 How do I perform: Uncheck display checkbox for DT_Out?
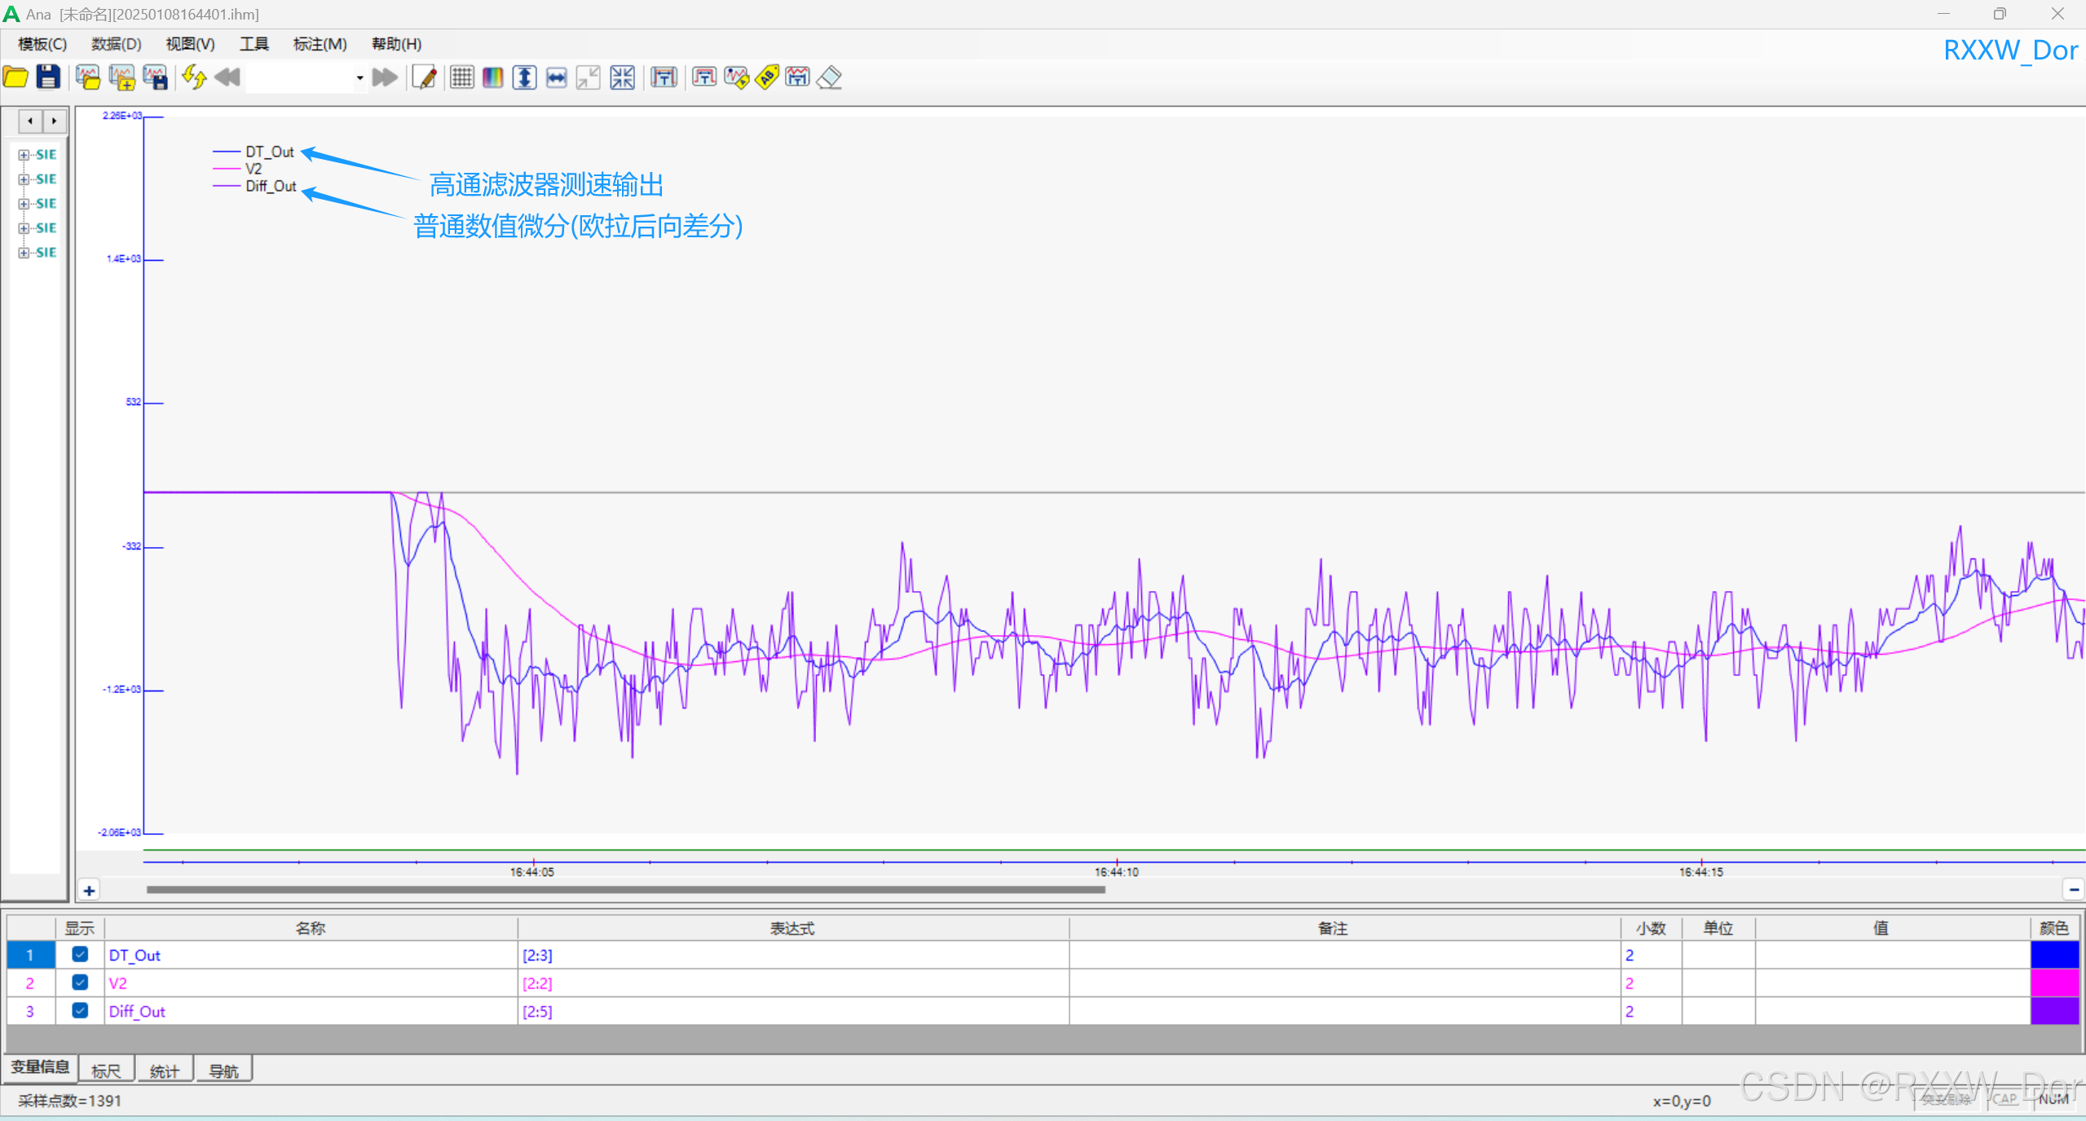80,954
